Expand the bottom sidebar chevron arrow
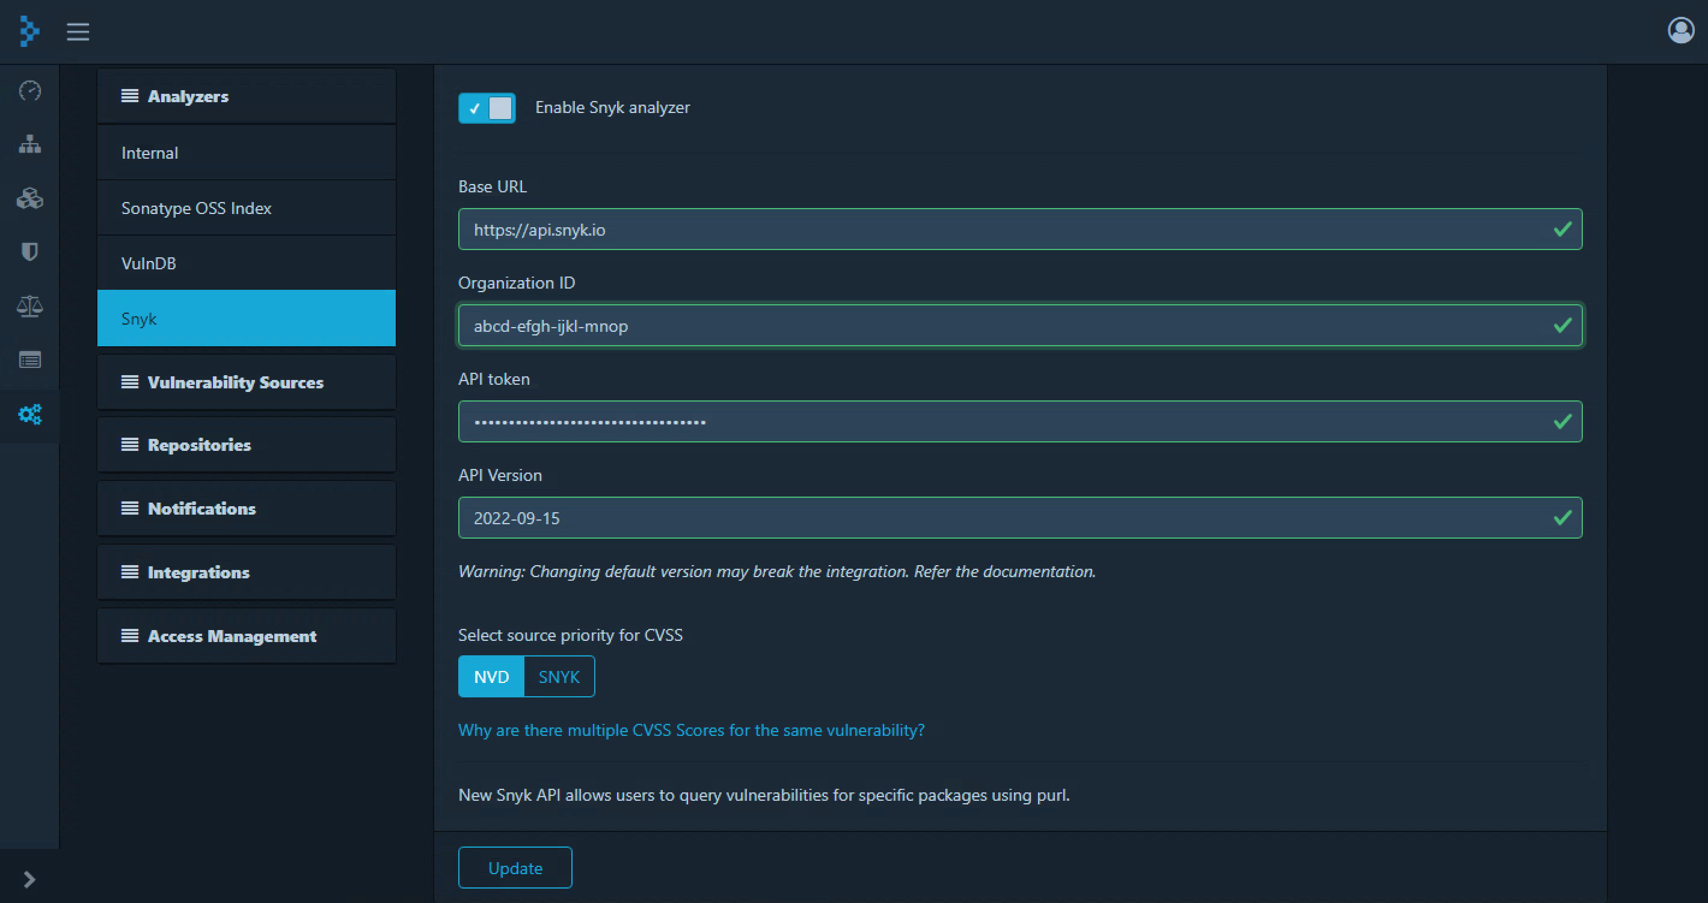This screenshot has height=903, width=1708. [x=29, y=879]
